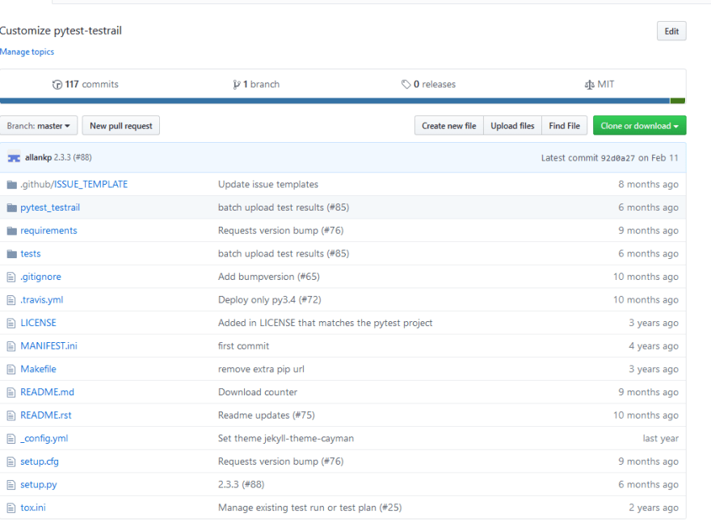Open the Makefile file
Screen dimensions: 711x522
click(38, 369)
